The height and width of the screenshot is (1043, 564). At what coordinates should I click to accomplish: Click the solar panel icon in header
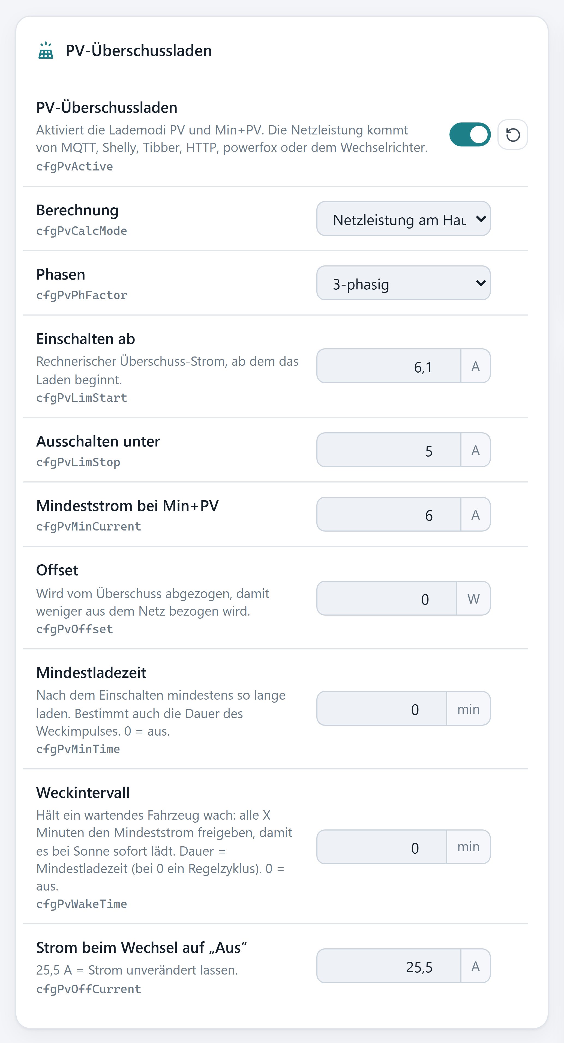(x=46, y=51)
